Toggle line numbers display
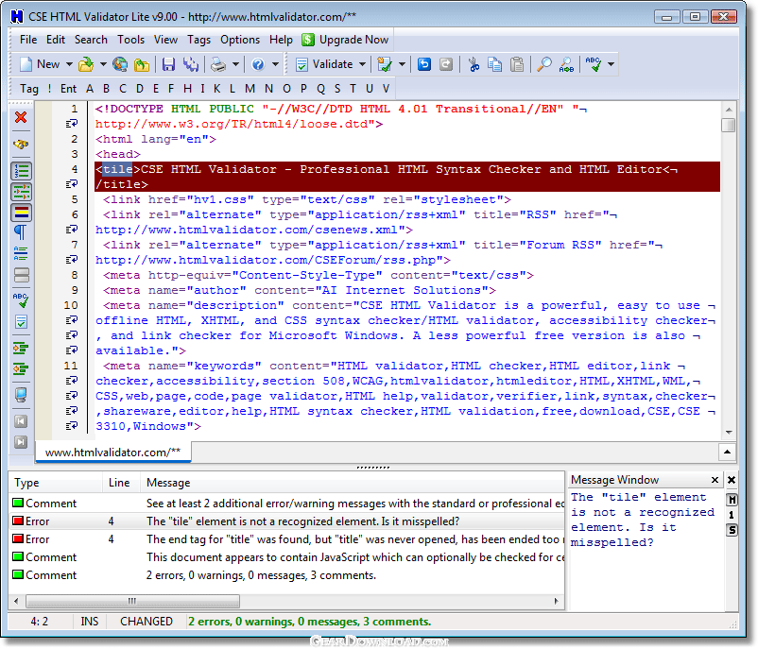758x649 pixels. point(22,171)
